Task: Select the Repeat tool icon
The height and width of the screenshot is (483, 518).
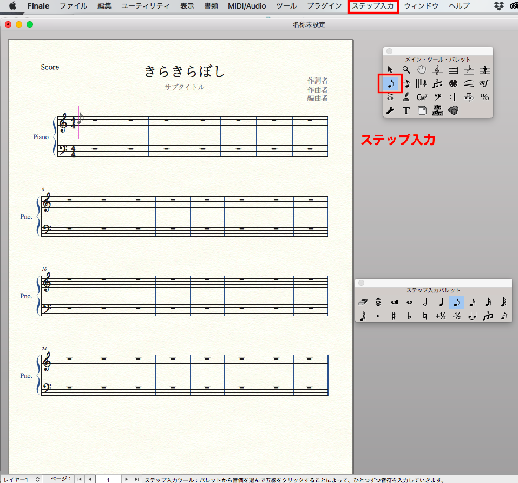Action: click(x=453, y=97)
